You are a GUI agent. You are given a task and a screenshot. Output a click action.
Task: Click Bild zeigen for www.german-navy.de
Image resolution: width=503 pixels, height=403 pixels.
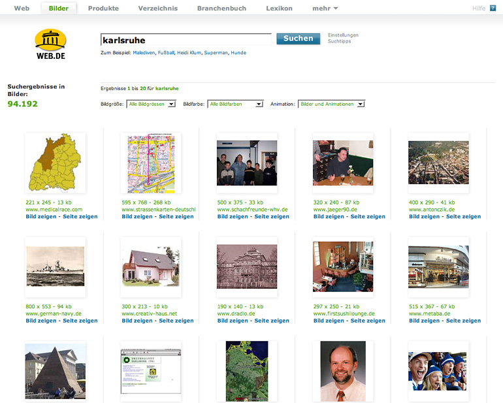click(41, 321)
